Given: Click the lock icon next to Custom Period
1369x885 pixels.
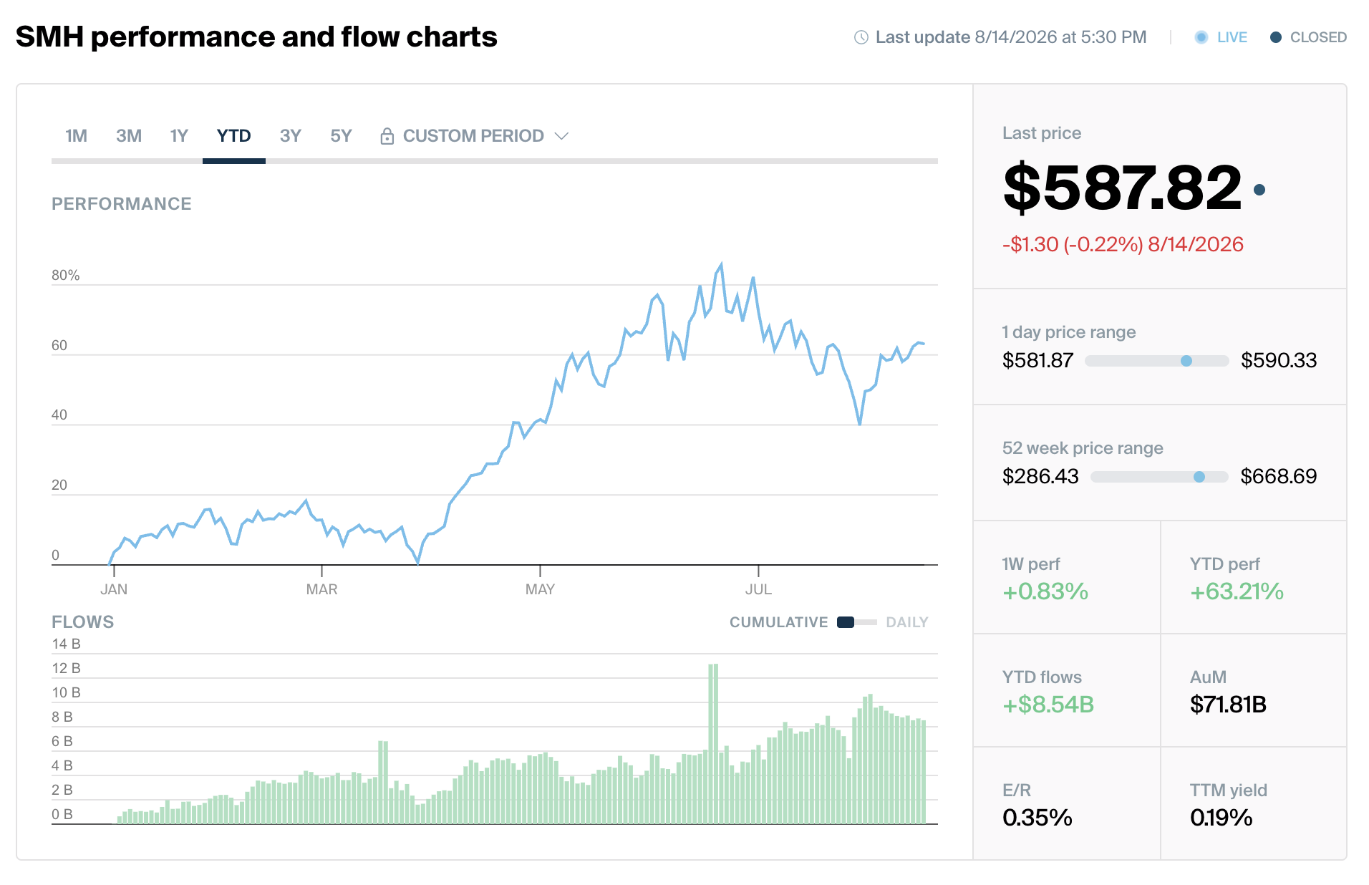Looking at the screenshot, I should pyautogui.click(x=387, y=136).
